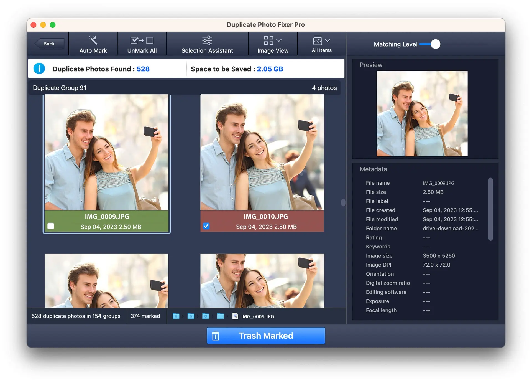The image size is (532, 383).
Task: Click the first folder in the path bar
Action: click(x=176, y=316)
